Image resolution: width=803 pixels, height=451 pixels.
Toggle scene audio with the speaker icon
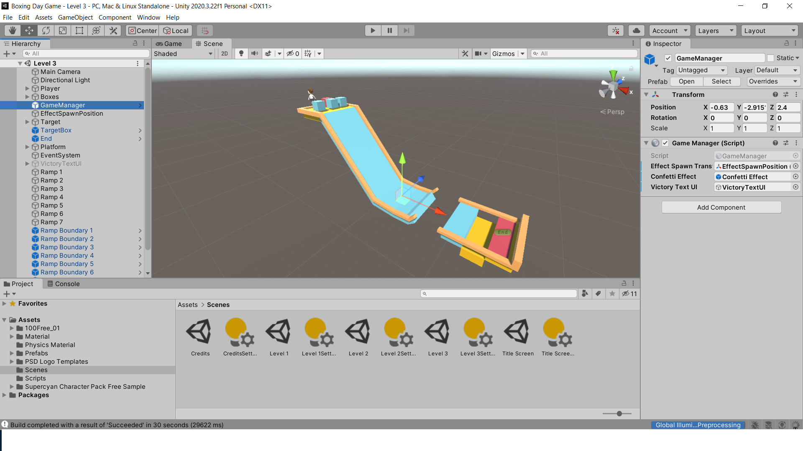pos(255,53)
